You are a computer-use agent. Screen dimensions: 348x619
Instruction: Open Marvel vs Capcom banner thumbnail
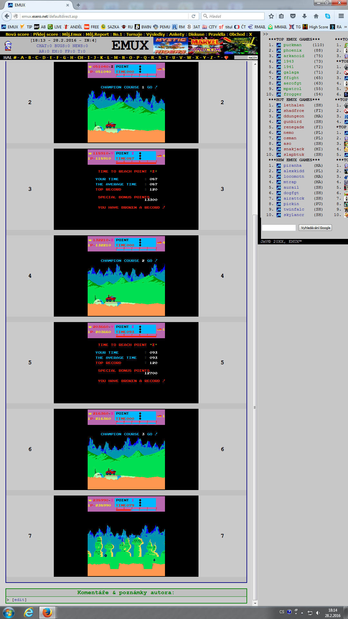point(206,46)
